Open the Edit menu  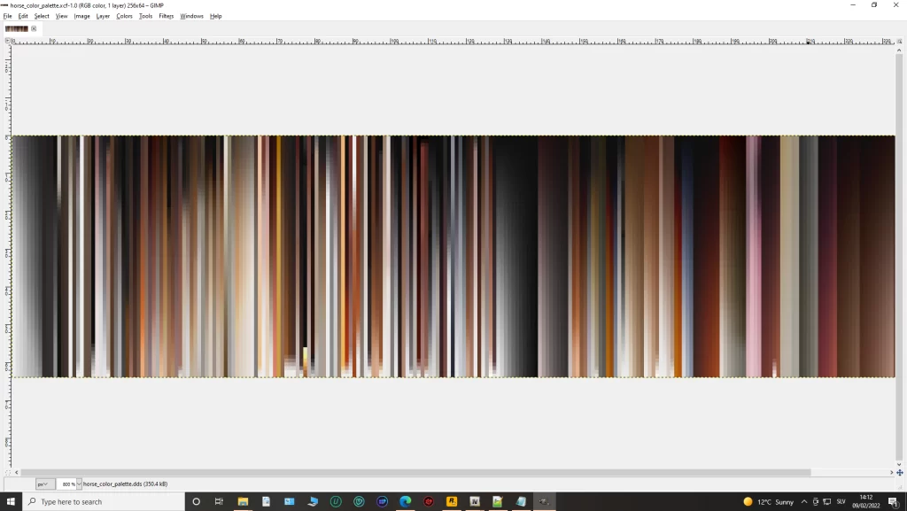coord(23,16)
